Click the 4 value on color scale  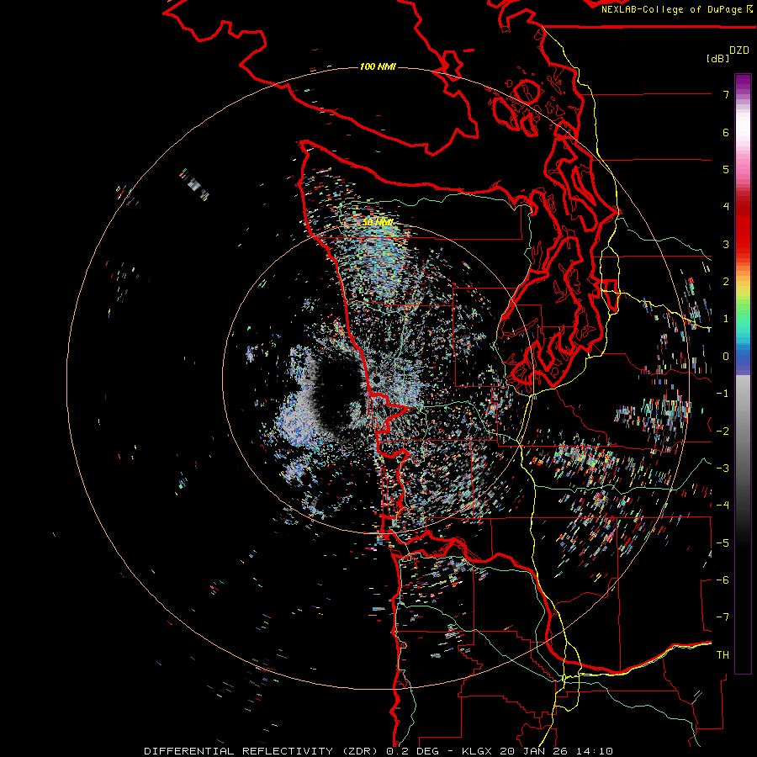(x=726, y=207)
